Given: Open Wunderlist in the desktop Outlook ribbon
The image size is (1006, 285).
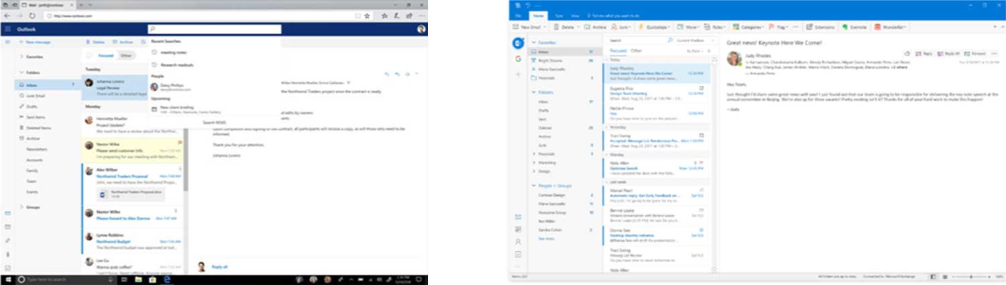Looking at the screenshot, I should click(891, 27).
